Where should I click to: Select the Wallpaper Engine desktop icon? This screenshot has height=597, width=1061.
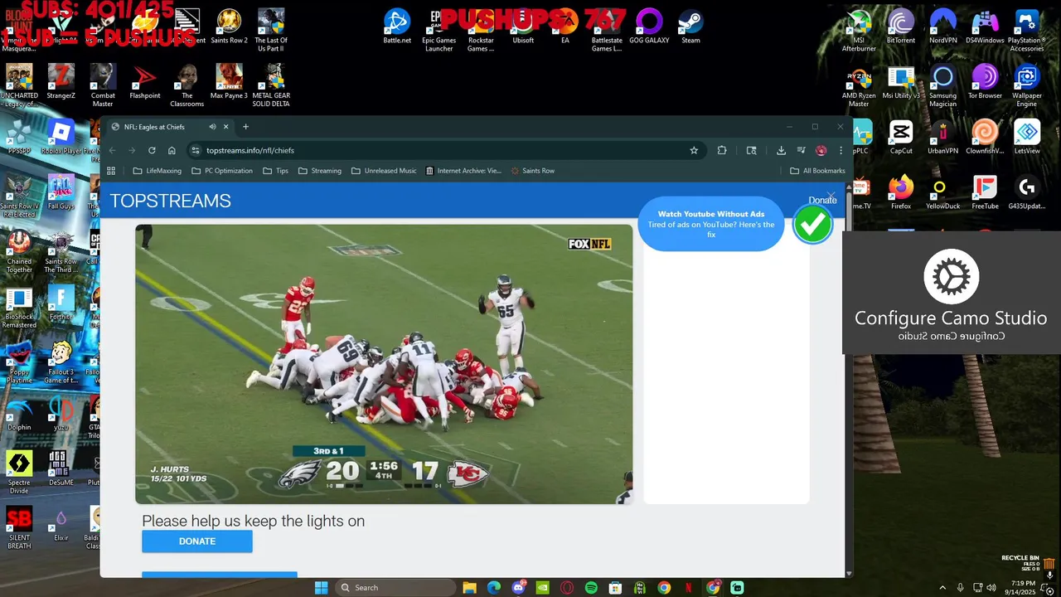point(1027,87)
